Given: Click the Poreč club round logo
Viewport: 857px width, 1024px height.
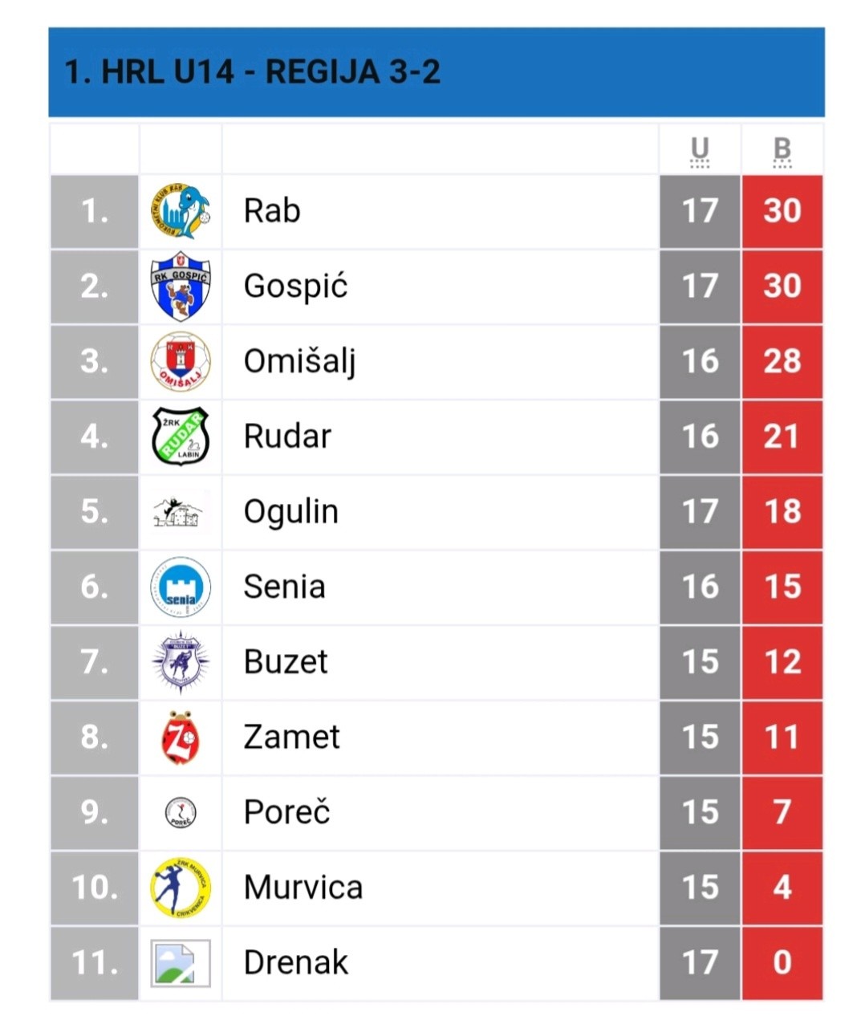Looking at the screenshot, I should tap(181, 813).
